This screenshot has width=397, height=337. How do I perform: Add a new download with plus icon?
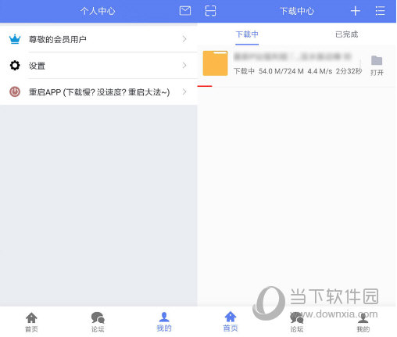pyautogui.click(x=355, y=11)
